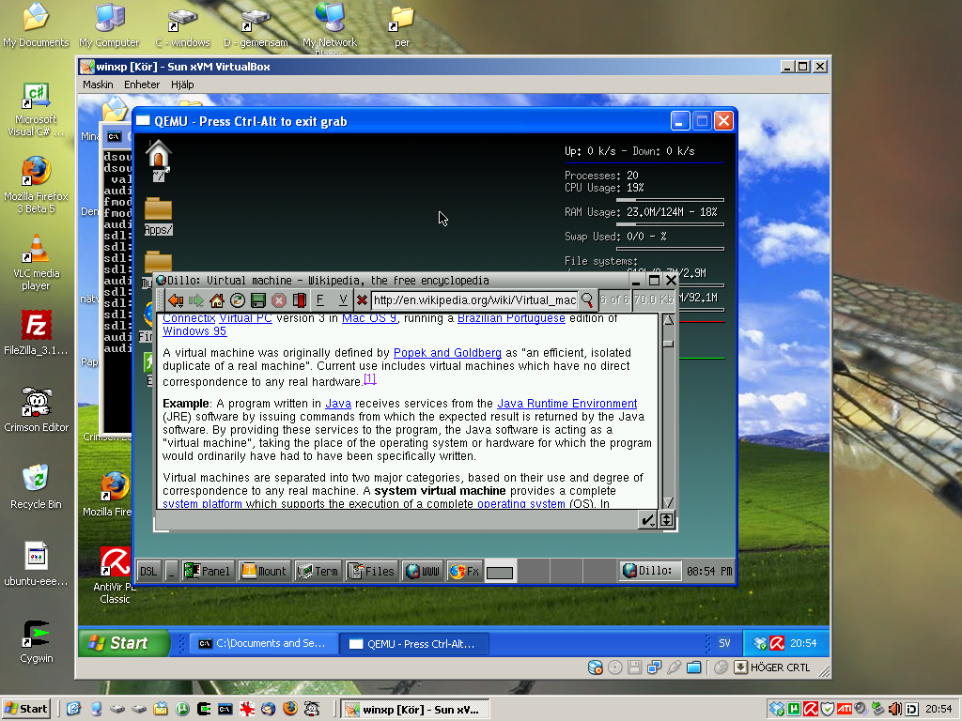Select the Cygwin desktop icon

37,641
